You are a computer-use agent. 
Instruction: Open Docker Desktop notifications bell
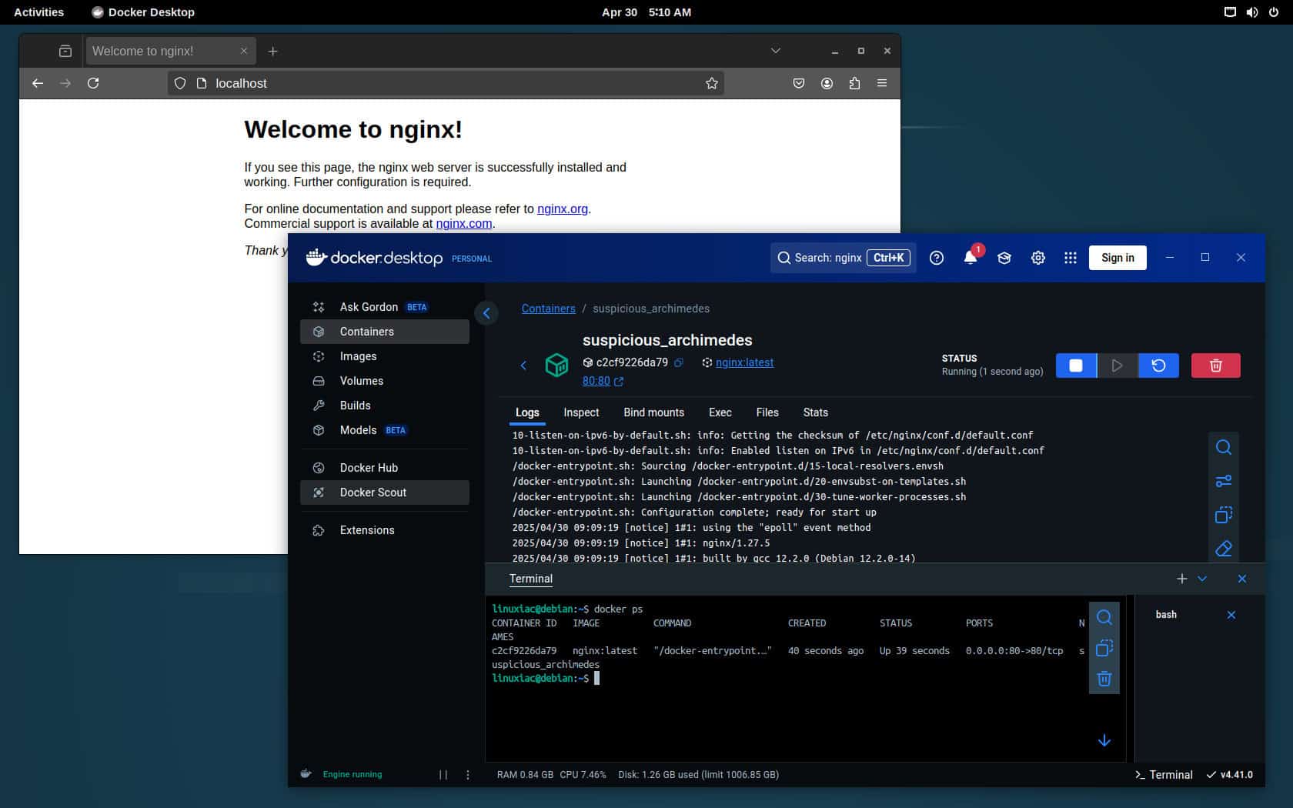(971, 258)
